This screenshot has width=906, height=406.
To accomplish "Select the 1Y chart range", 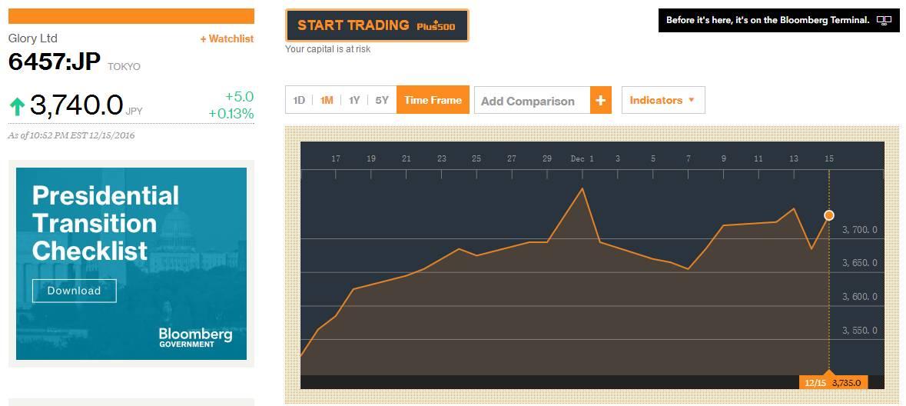I will tap(354, 100).
